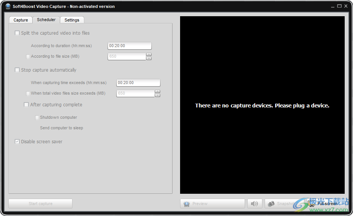Screen dimensions: 353x216
Task: Increase total video files size exceeds value
Action: click(x=157, y=91)
